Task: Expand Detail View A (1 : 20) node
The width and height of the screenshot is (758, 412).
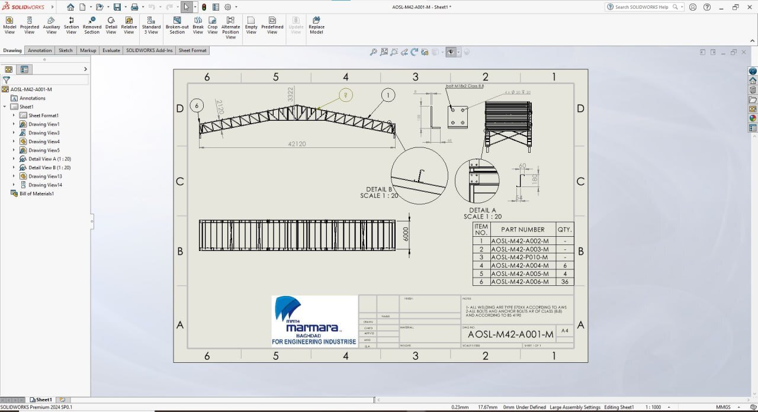Action: click(x=14, y=159)
